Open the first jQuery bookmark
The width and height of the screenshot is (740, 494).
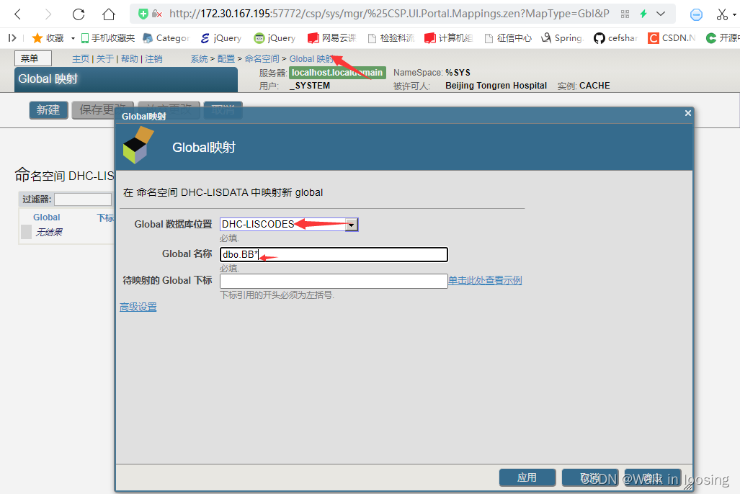221,37
